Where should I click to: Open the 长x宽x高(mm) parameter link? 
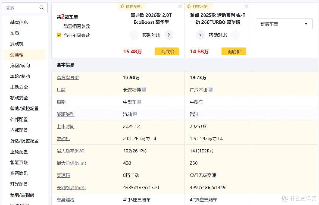point(71,188)
